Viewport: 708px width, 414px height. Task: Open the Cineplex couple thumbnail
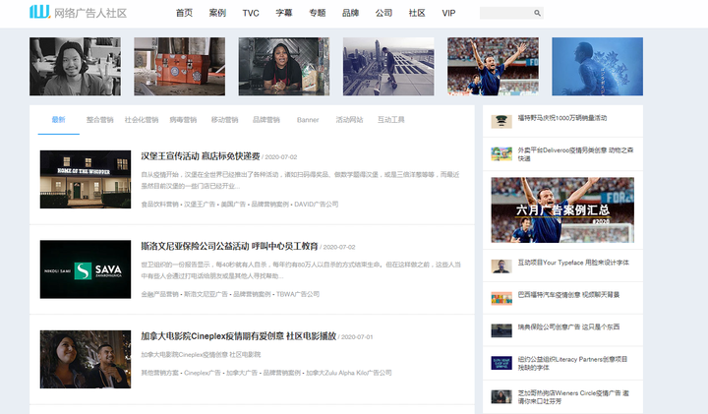click(86, 359)
